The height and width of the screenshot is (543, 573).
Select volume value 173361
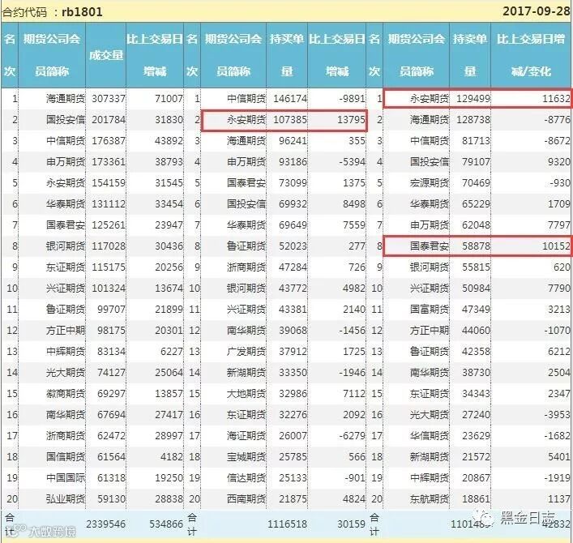point(109,161)
